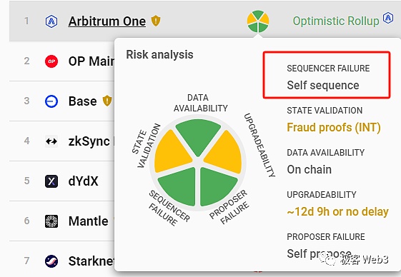This screenshot has height=277, width=401.
Task: Open the Arbitrum One project link
Action: click(107, 21)
